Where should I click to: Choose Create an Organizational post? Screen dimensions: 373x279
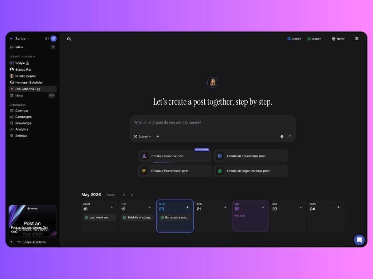click(251, 171)
